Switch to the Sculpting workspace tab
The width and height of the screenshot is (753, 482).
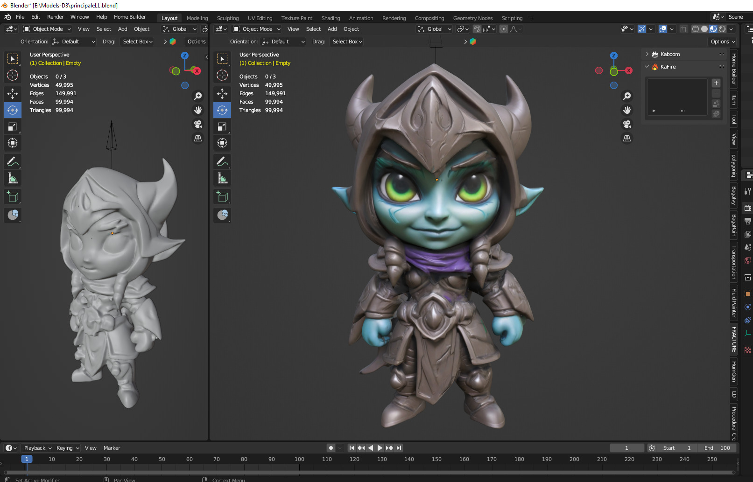228,18
